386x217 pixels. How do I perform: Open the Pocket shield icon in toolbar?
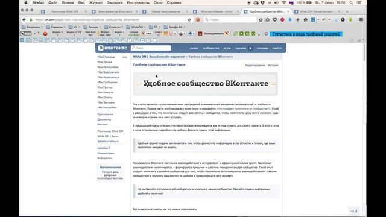[275, 20]
